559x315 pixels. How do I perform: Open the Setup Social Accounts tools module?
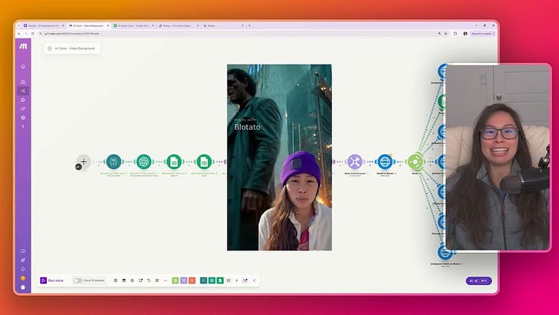(x=355, y=161)
